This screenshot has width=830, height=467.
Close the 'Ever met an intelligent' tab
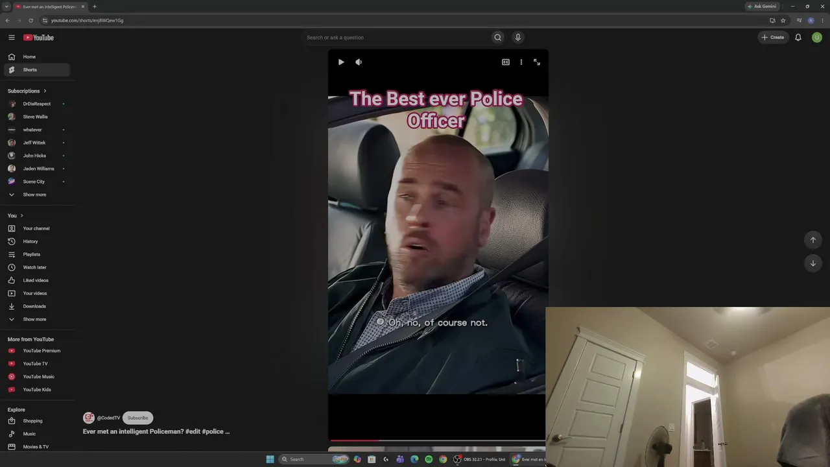click(x=83, y=6)
